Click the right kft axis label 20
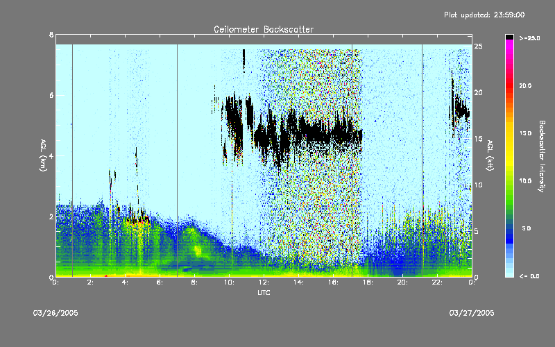The width and height of the screenshot is (555, 347). click(x=478, y=92)
